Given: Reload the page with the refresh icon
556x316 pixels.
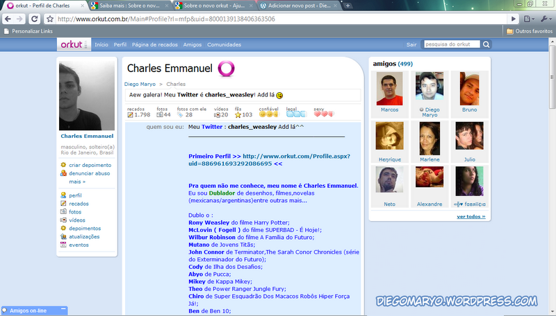Looking at the screenshot, I should (x=34, y=19).
